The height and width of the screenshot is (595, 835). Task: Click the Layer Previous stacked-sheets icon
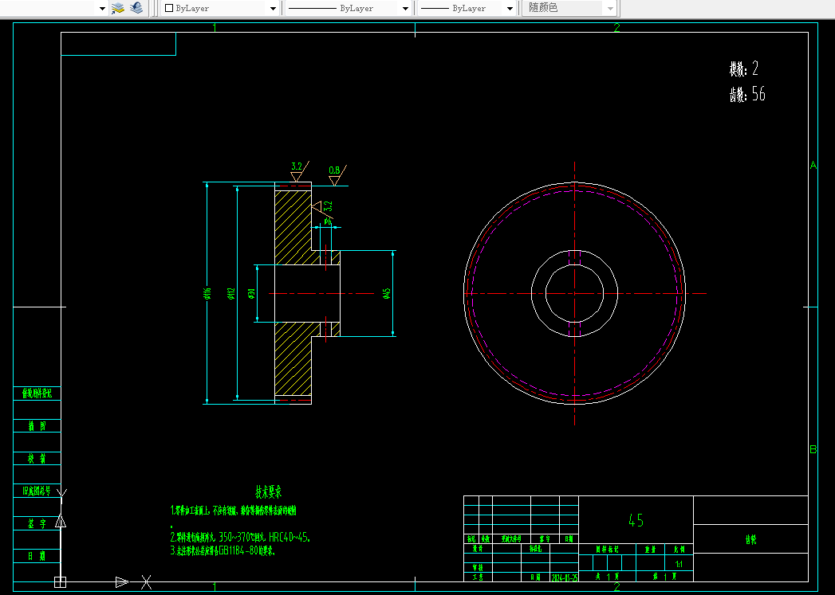pyautogui.click(x=136, y=8)
